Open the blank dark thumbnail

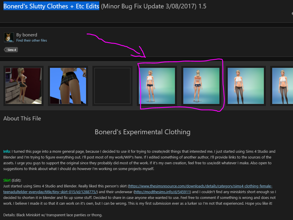[x=113, y=86]
